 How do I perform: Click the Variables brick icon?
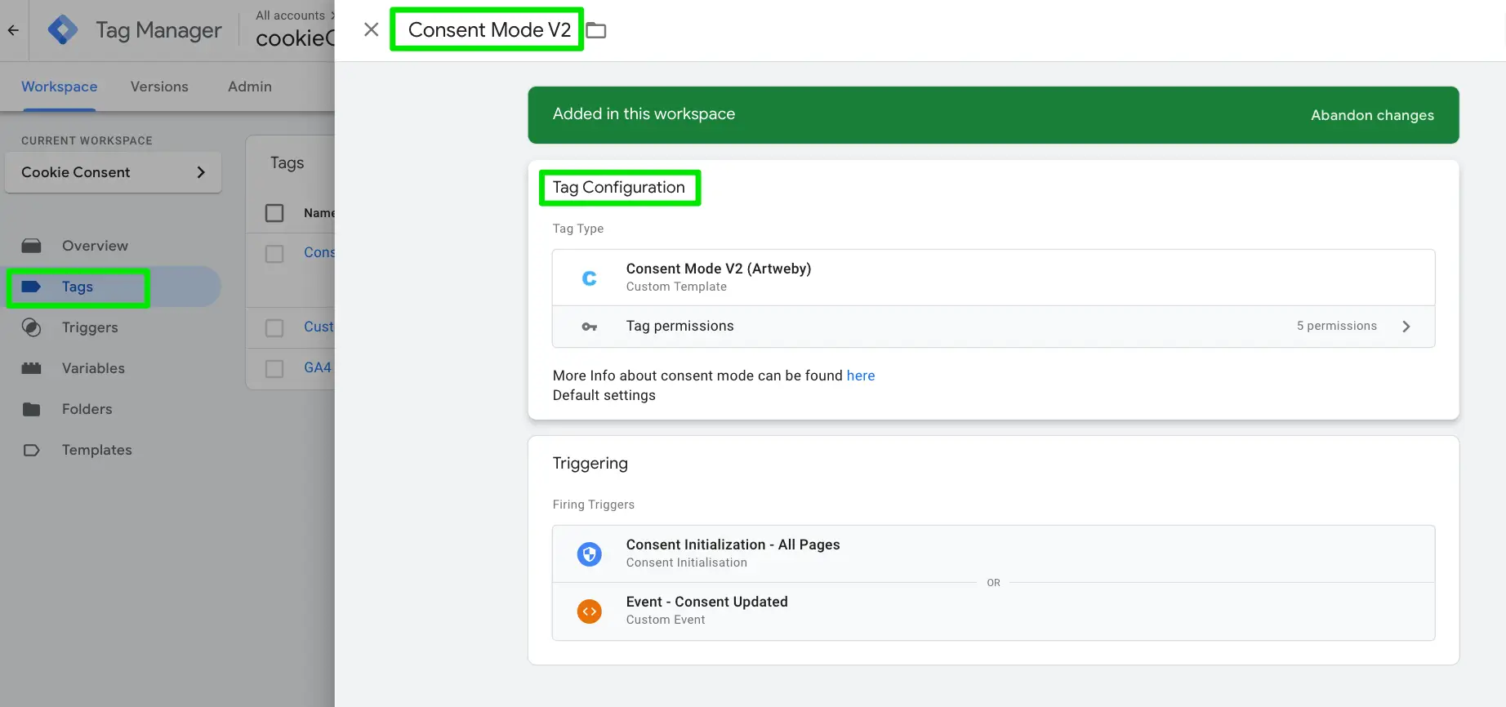point(31,368)
